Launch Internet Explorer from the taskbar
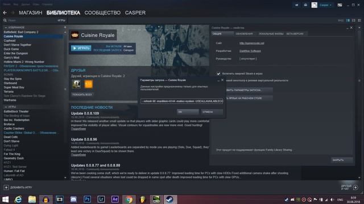The image size is (364, 204). click(18, 199)
